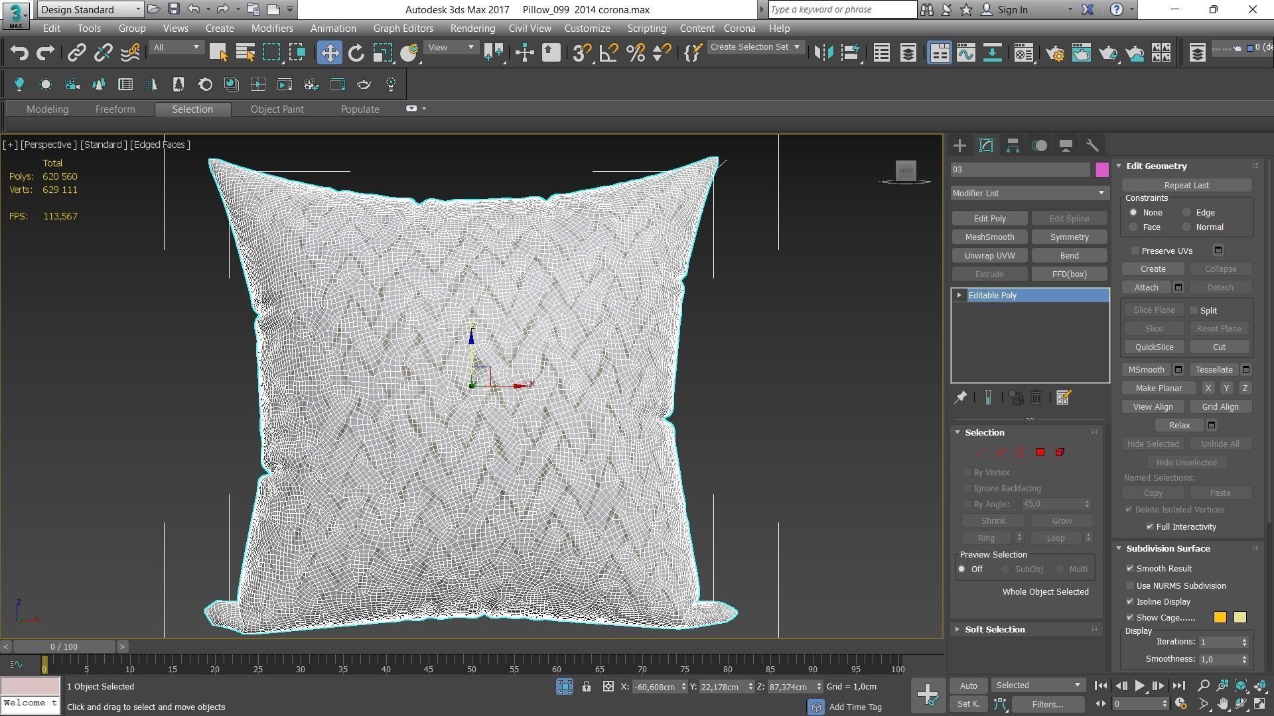Click the Make Planar button
1274x716 pixels.
1159,388
